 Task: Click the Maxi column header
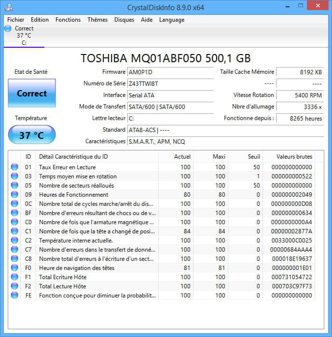(x=211, y=157)
